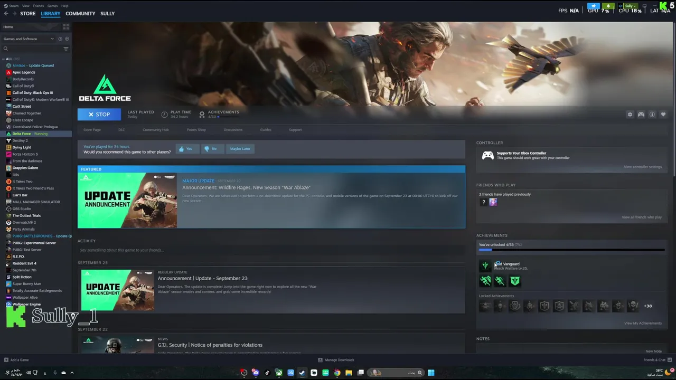Open TikTok from the taskbar

click(267, 373)
